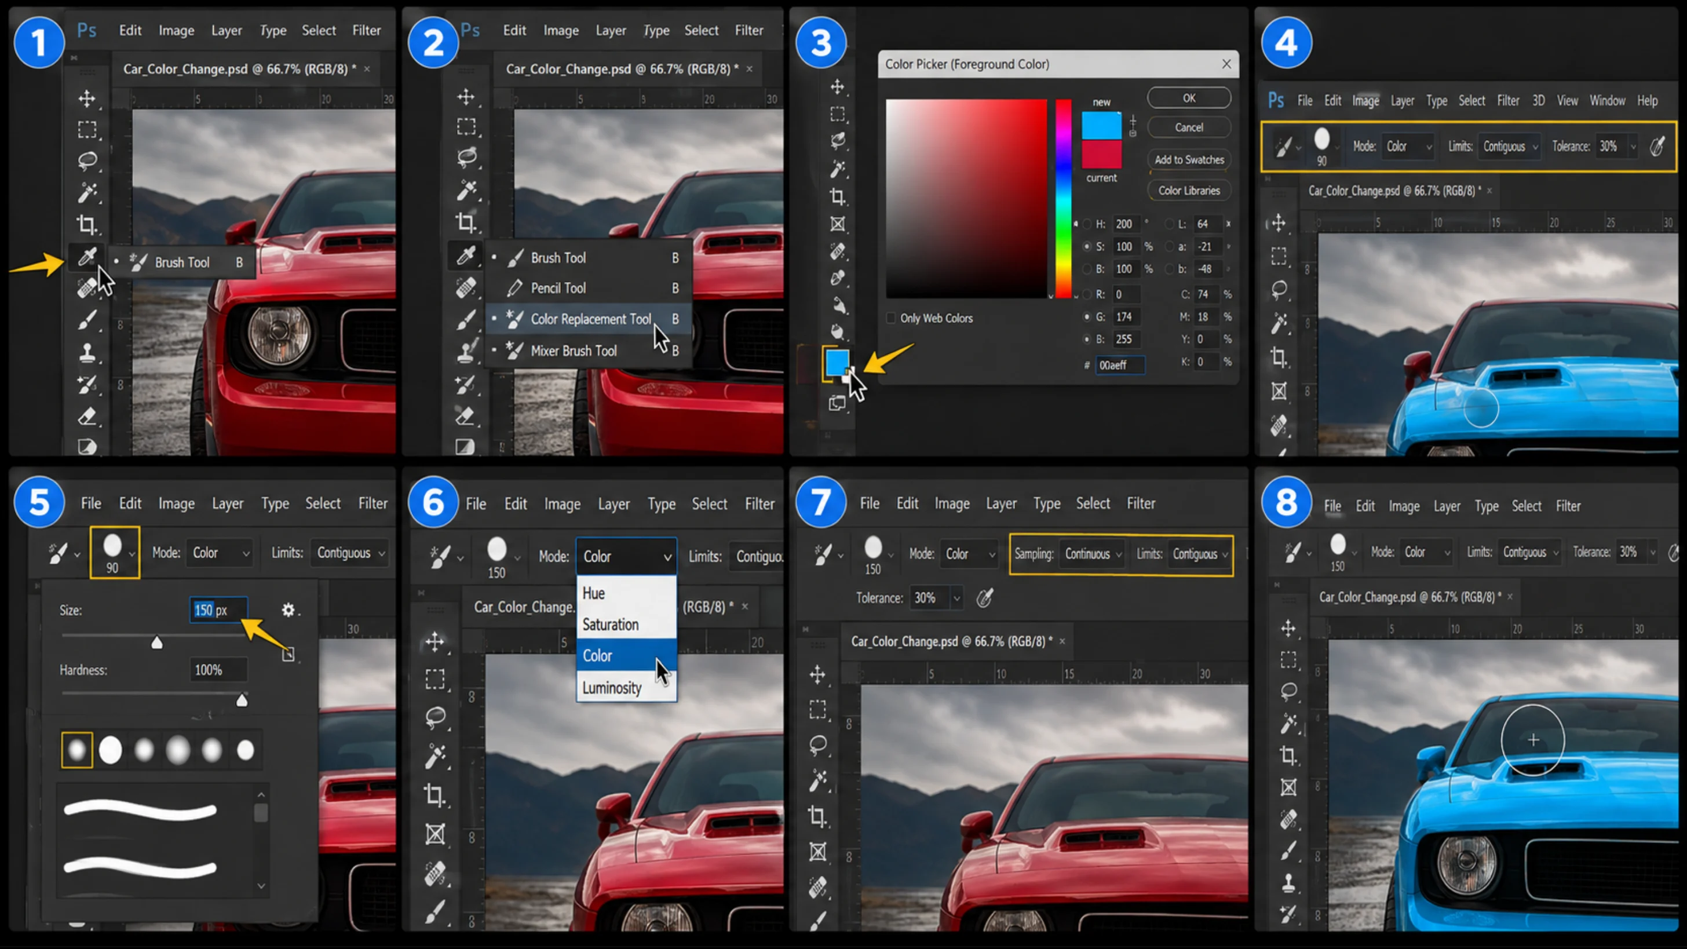Viewport: 1687px width, 949px height.
Task: Select the H hue radio button
Action: (x=1087, y=224)
